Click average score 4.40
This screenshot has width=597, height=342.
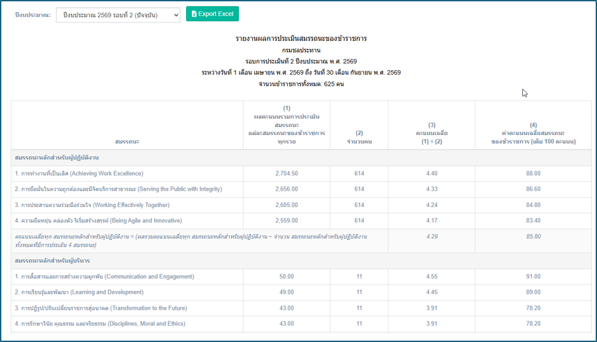click(432, 173)
